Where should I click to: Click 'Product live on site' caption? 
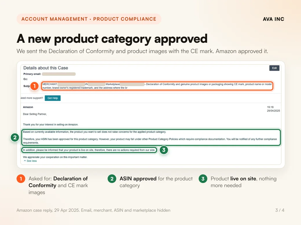tap(243, 182)
